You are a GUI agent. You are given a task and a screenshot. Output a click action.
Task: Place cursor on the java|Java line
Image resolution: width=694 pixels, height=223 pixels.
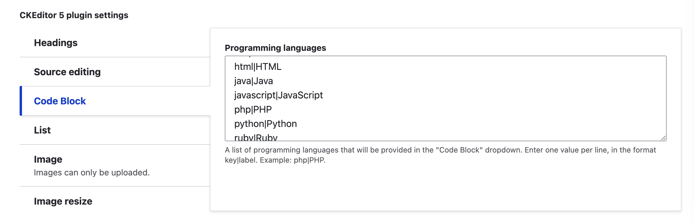pos(254,81)
